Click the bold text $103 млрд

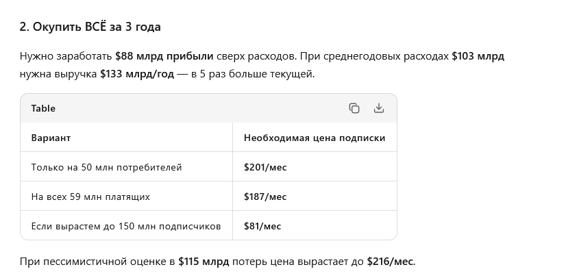[x=478, y=56]
